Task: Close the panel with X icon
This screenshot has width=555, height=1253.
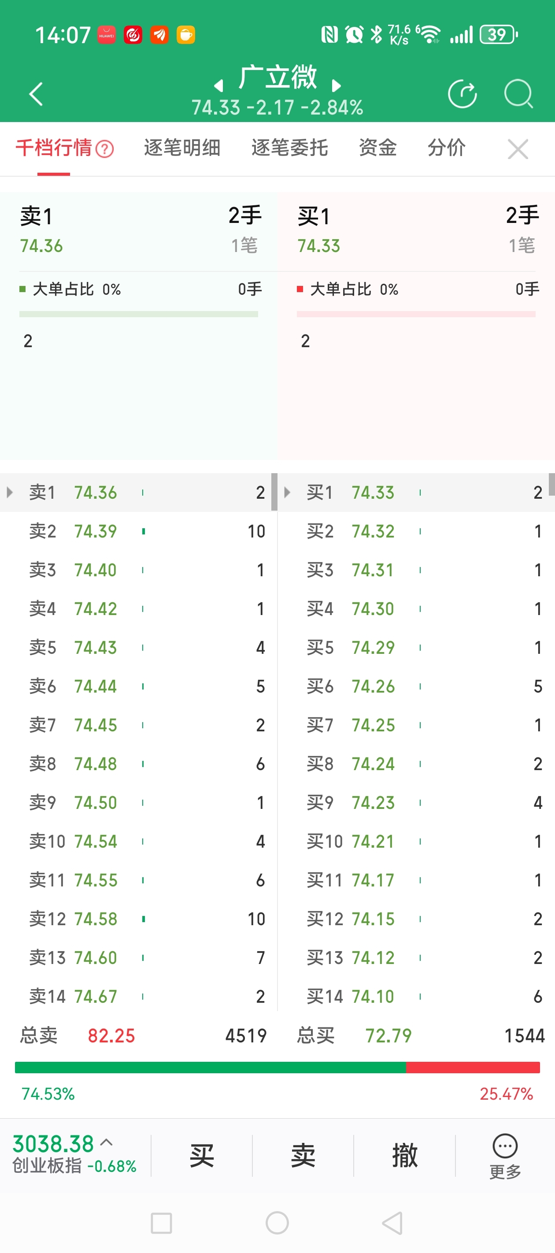Action: (x=518, y=149)
